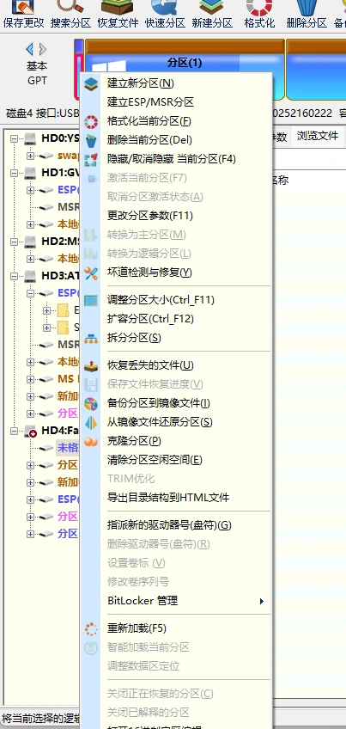Click the 备份分区到镜像文件 menu icon
The height and width of the screenshot is (729, 346).
pos(91,403)
